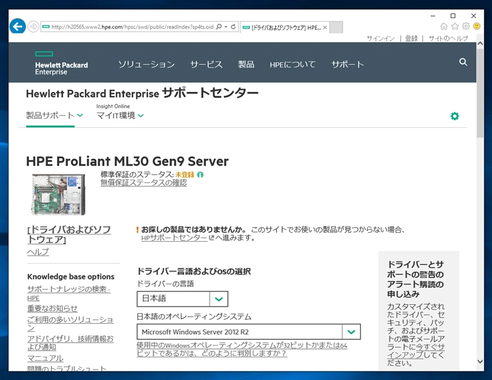
Task: Click 32-bit or 64-bit Windows help link
Action: (242, 349)
